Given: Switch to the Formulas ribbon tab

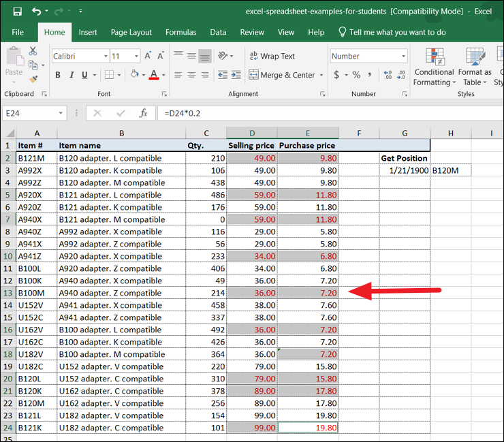Looking at the screenshot, I should [x=180, y=32].
